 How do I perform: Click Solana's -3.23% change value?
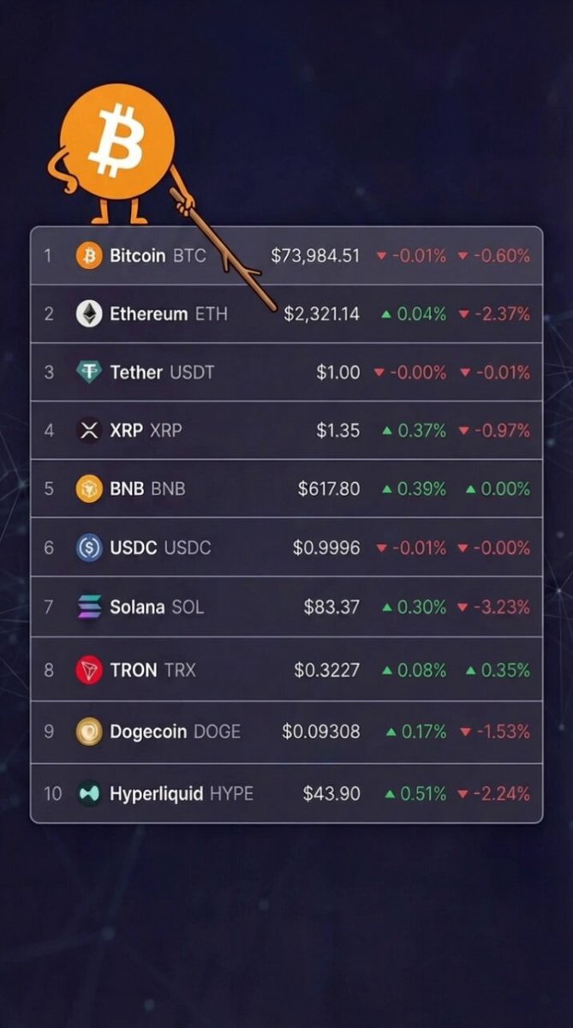tap(494, 607)
